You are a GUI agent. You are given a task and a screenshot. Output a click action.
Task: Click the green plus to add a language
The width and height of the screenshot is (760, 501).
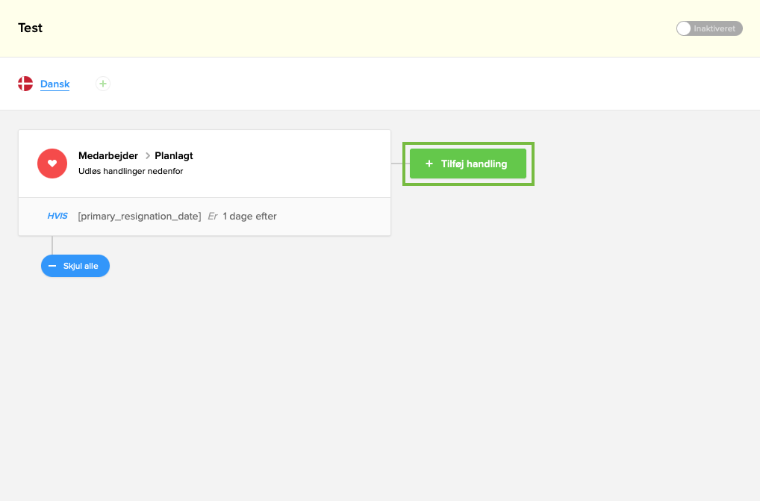pos(102,83)
